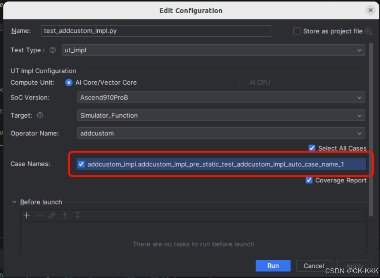The width and height of the screenshot is (380, 278).
Task: Click the move task up arrow icon
Action: pyautogui.click(x=65, y=215)
